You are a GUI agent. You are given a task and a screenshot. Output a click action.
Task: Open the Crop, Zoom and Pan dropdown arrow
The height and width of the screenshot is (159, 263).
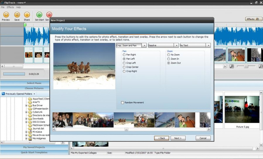click(144, 45)
